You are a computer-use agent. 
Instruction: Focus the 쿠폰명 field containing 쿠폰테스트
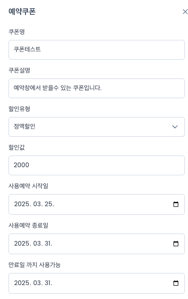(x=96, y=50)
